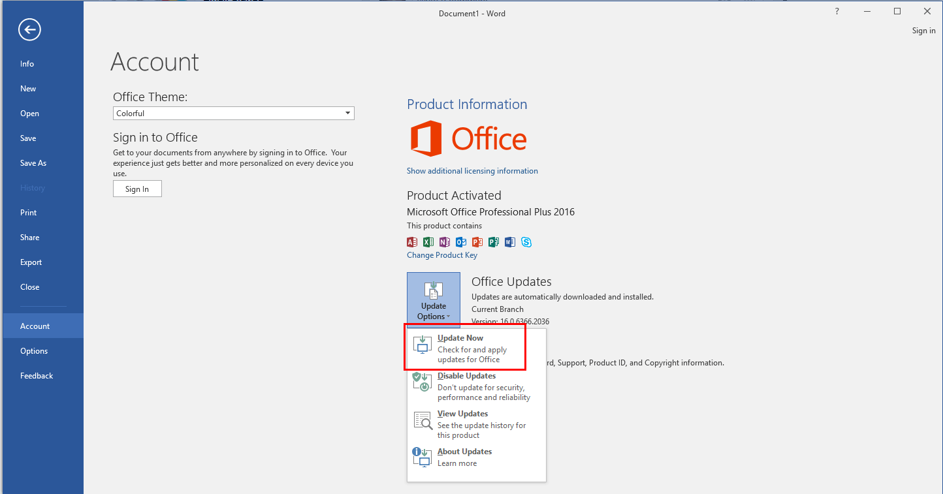Click the 'Product Activated' text
The image size is (943, 494).
[454, 196]
